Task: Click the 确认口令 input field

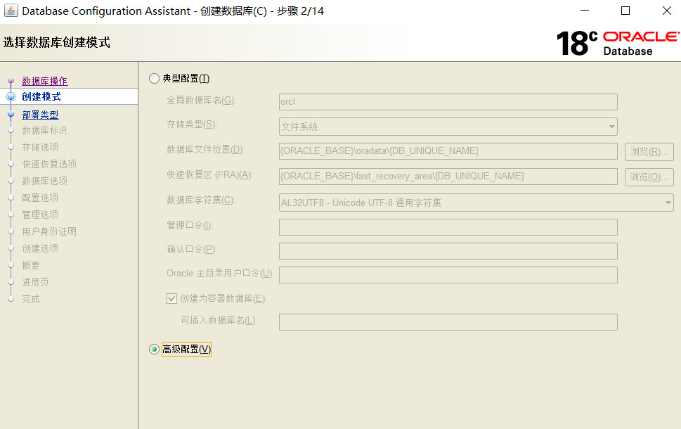Action: (448, 251)
